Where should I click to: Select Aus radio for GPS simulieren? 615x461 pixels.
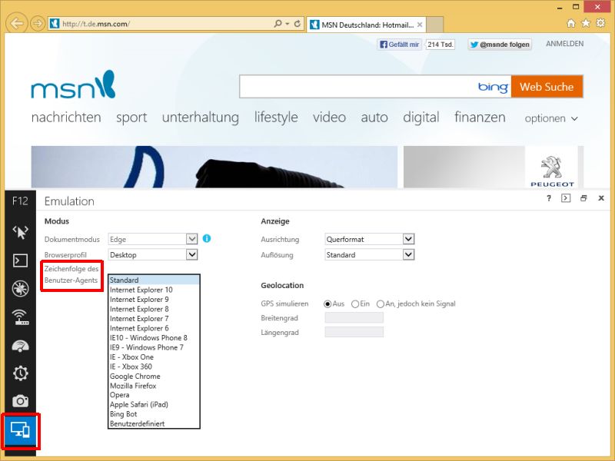coord(327,303)
